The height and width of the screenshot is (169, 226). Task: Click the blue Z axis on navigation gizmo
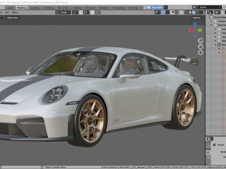coord(195,23)
